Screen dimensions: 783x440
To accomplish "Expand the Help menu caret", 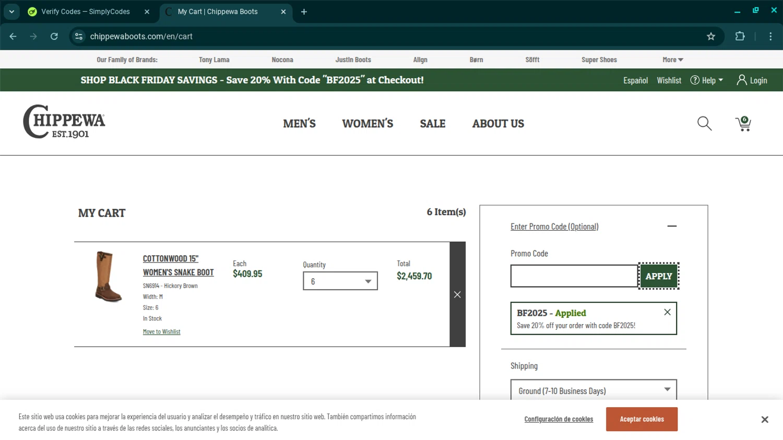I will [x=721, y=80].
